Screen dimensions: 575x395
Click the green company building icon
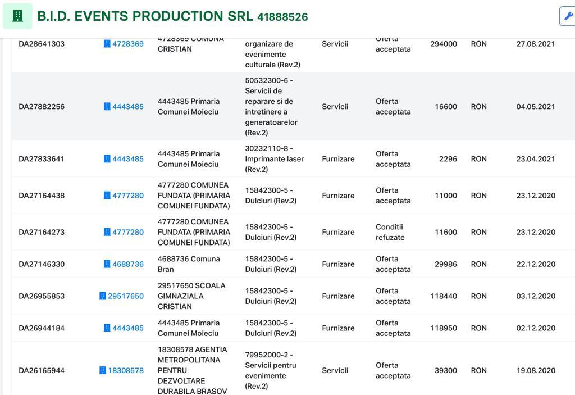pyautogui.click(x=17, y=16)
